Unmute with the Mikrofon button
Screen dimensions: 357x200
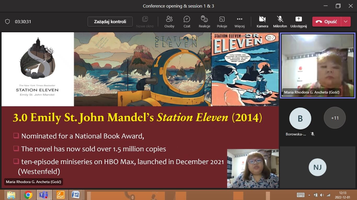pyautogui.click(x=280, y=22)
